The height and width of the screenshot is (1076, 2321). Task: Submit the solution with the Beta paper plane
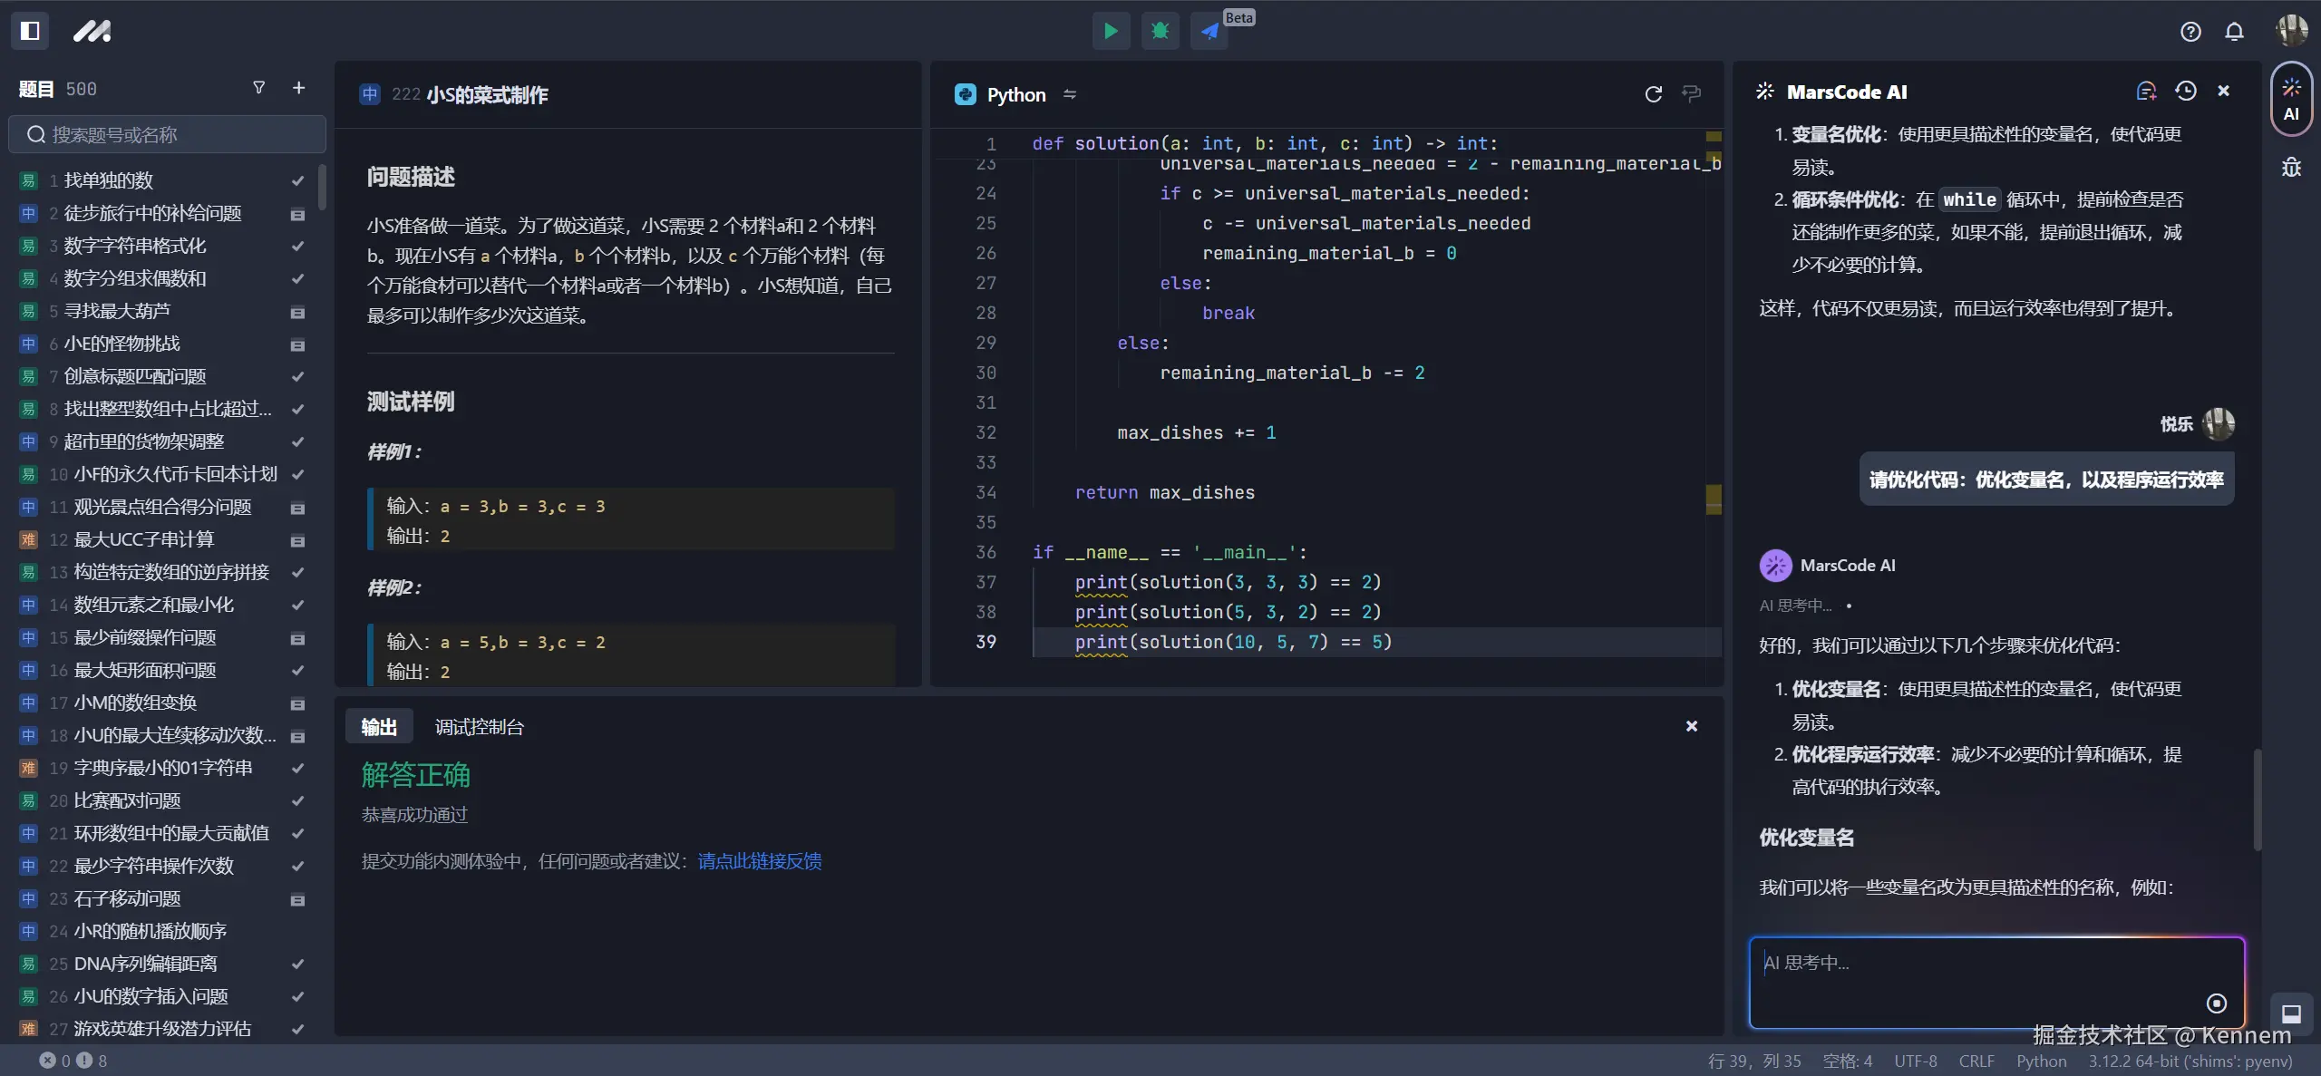click(1209, 32)
